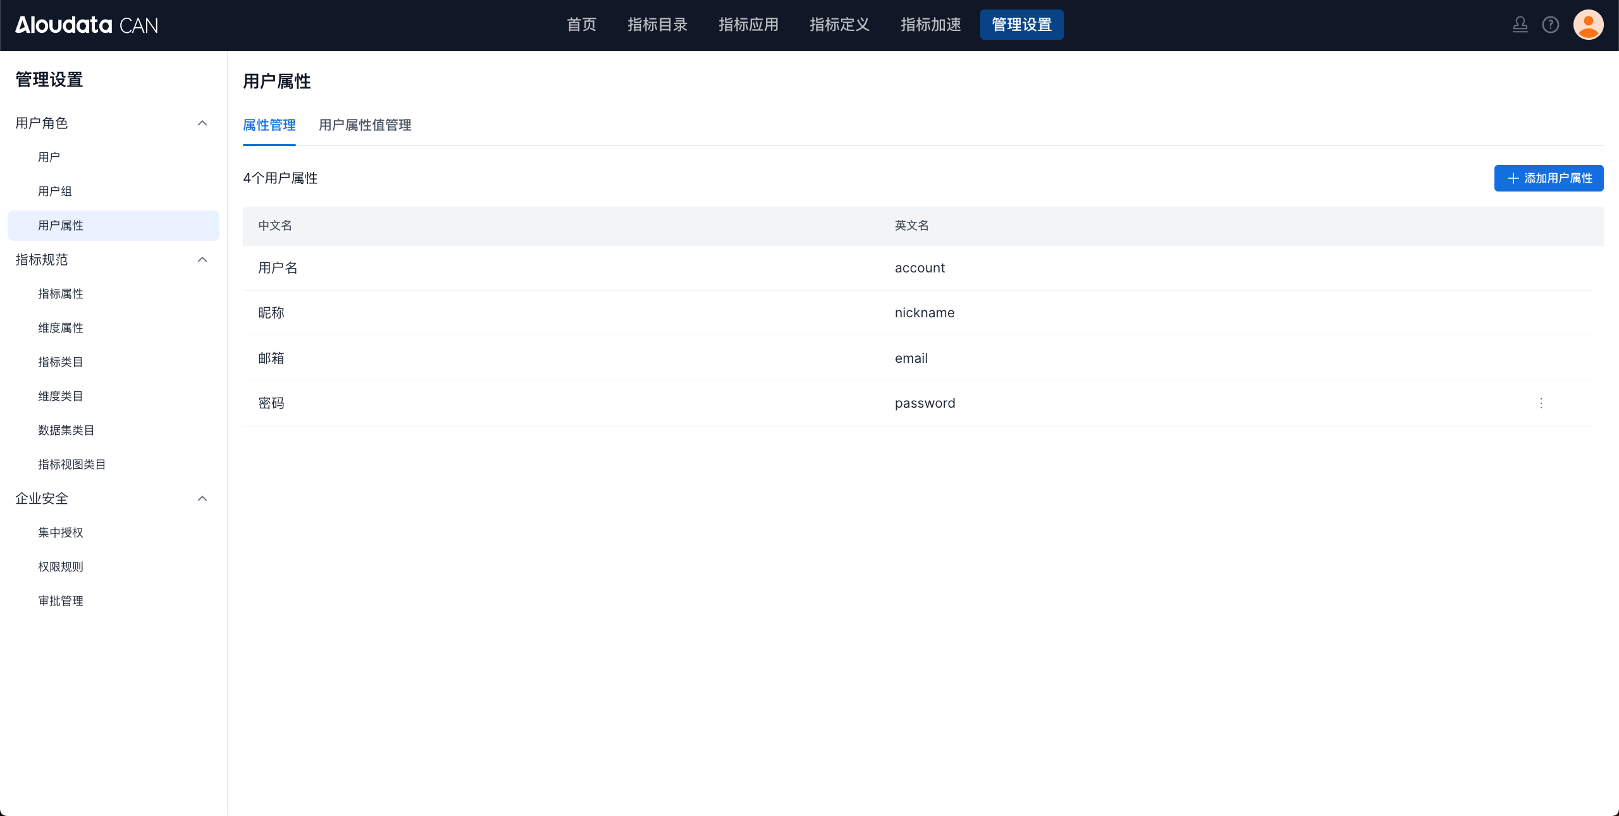Open the help question mark icon
The width and height of the screenshot is (1619, 816).
[1550, 25]
